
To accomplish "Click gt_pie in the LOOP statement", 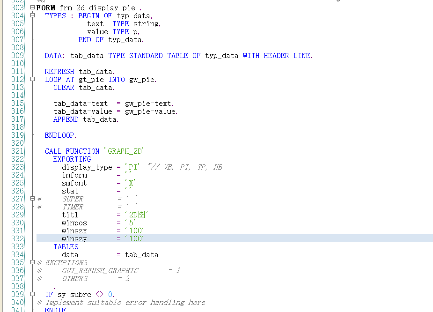I will coord(91,80).
